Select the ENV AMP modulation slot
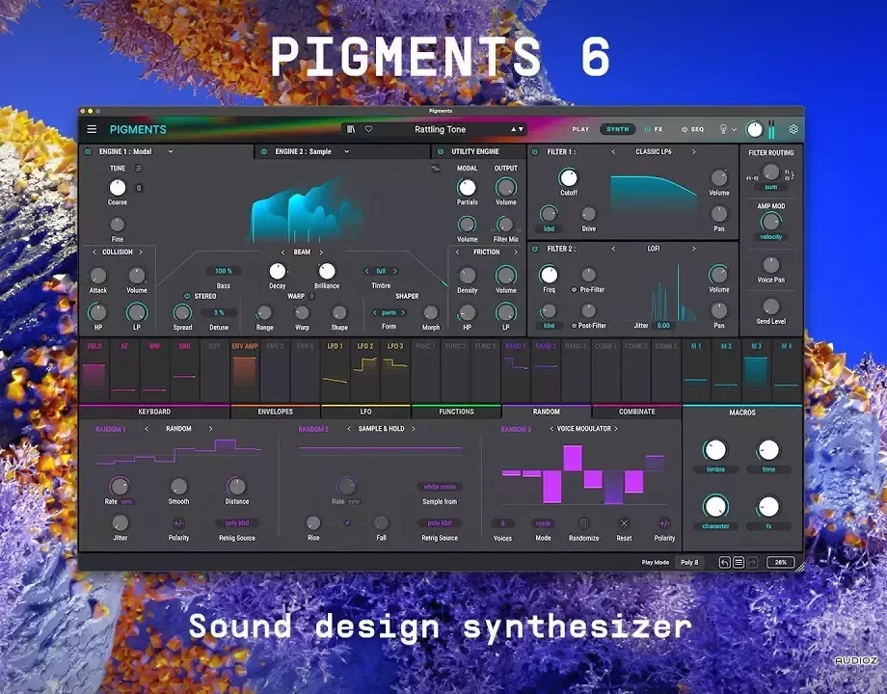Image resolution: width=887 pixels, height=694 pixels. pyautogui.click(x=245, y=370)
